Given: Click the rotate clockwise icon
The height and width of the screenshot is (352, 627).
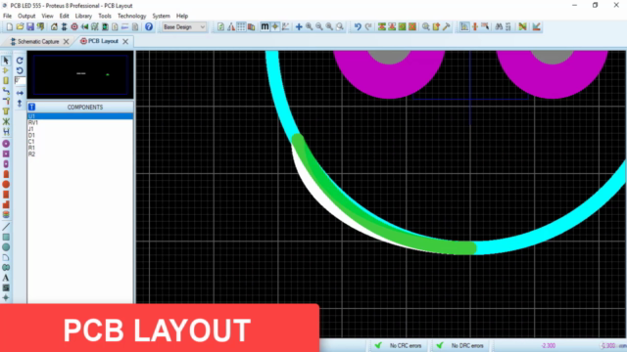Looking at the screenshot, I should (x=20, y=61).
